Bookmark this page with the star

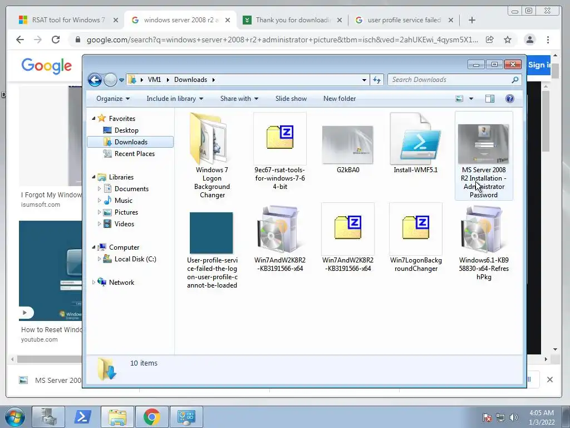point(508,40)
